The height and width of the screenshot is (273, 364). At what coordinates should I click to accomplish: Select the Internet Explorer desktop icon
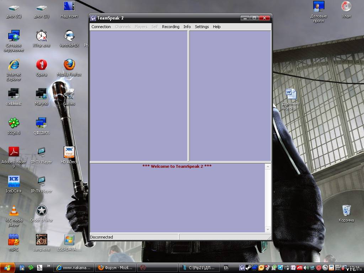tap(14, 70)
